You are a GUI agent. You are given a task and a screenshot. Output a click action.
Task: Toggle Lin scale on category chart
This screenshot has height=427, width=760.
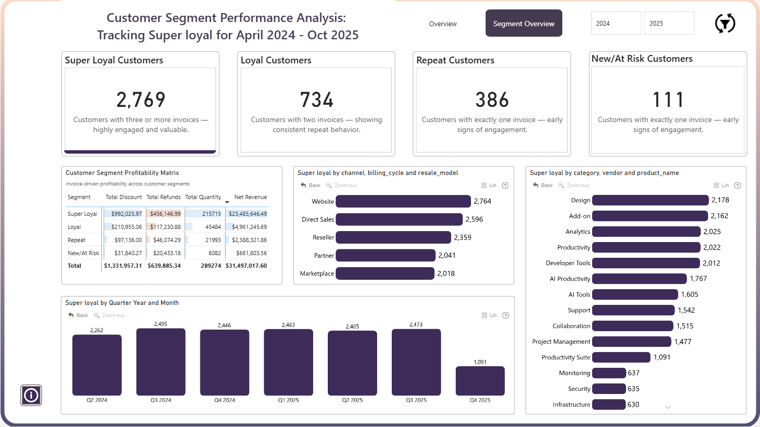point(721,185)
